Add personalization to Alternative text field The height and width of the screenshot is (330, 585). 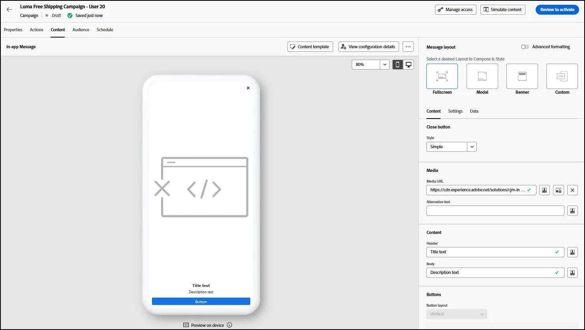(x=573, y=211)
